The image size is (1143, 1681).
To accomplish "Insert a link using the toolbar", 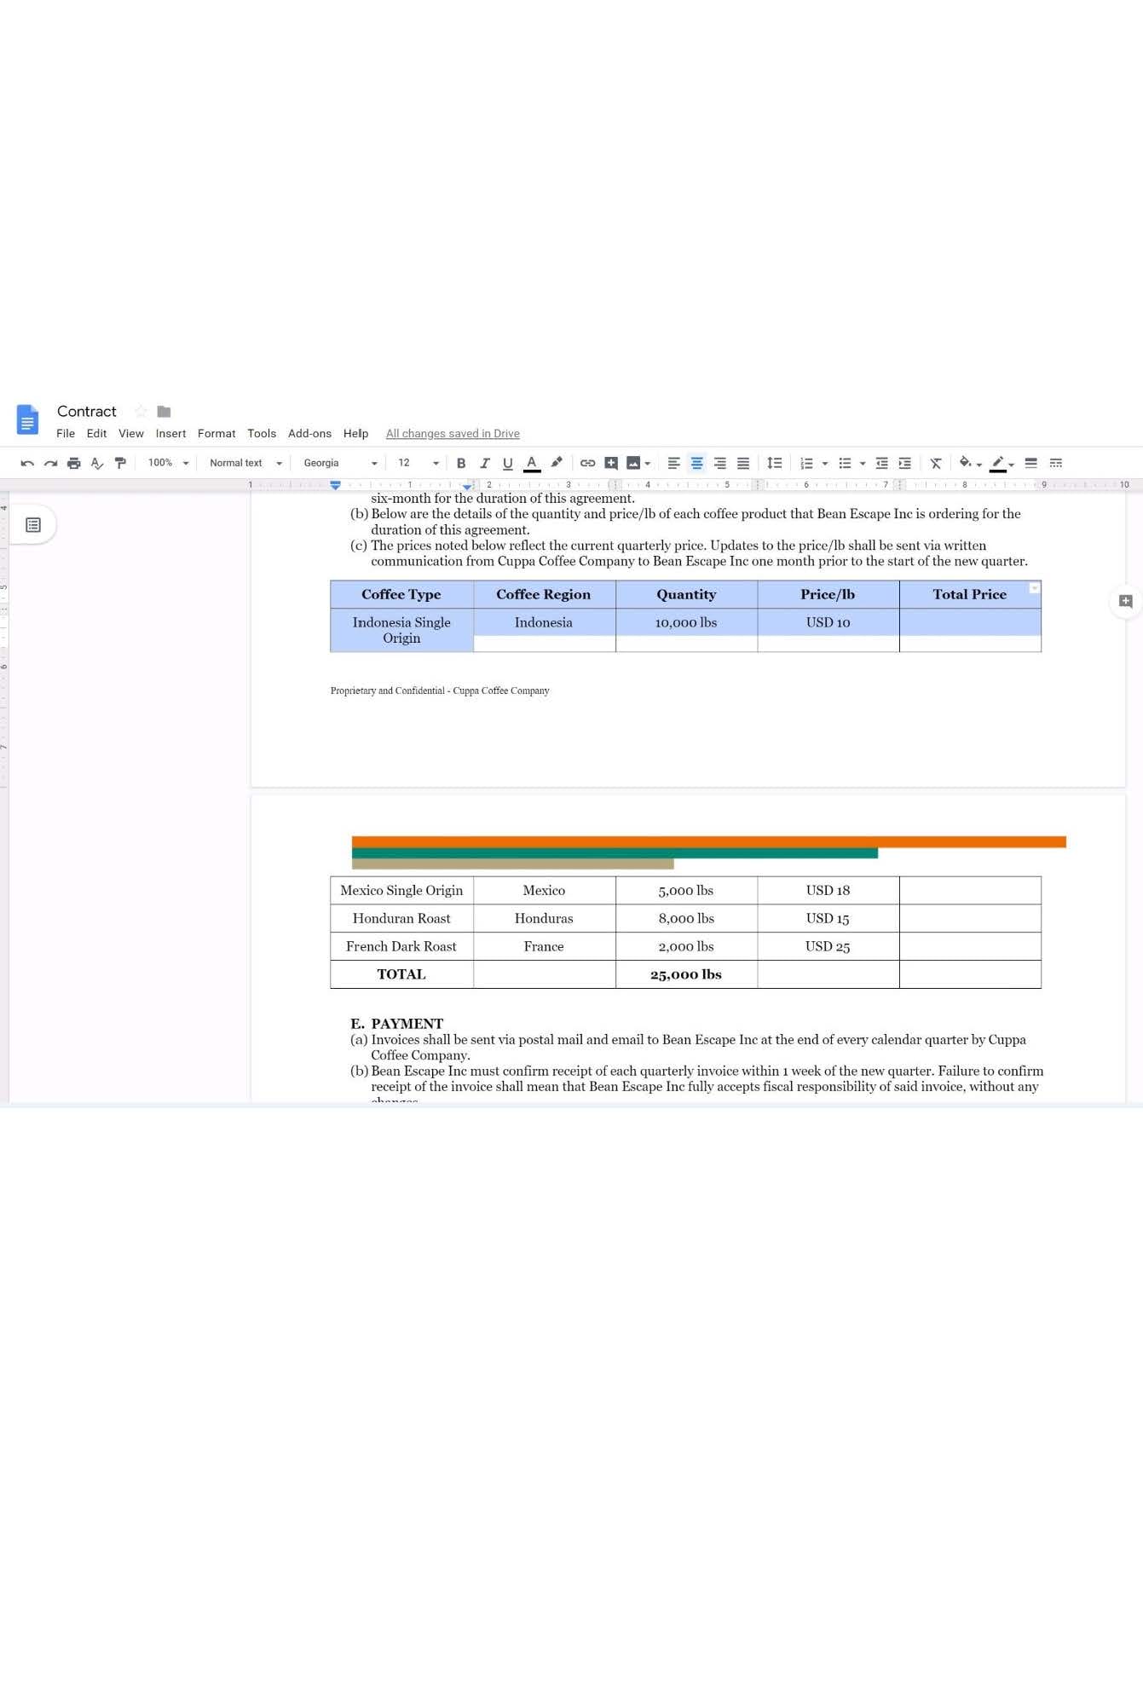I will tap(587, 463).
